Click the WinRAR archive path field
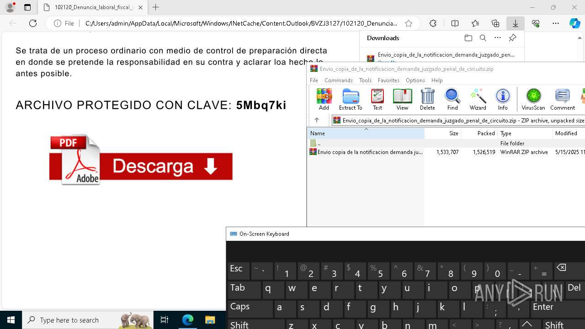Image resolution: width=585 pixels, height=329 pixels. pos(458,121)
